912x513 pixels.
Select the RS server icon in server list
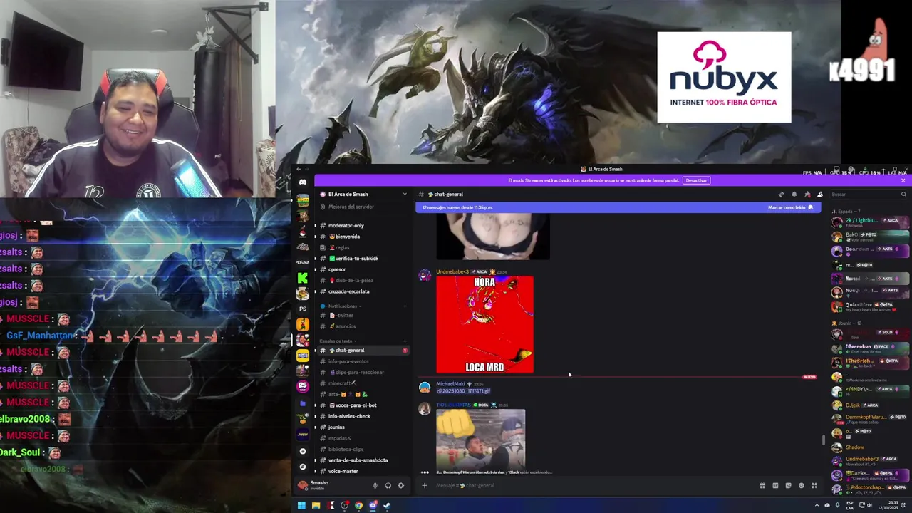(x=303, y=386)
